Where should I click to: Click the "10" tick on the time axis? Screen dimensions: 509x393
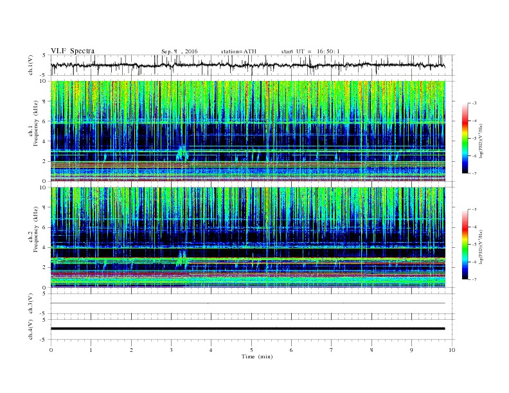click(x=452, y=350)
